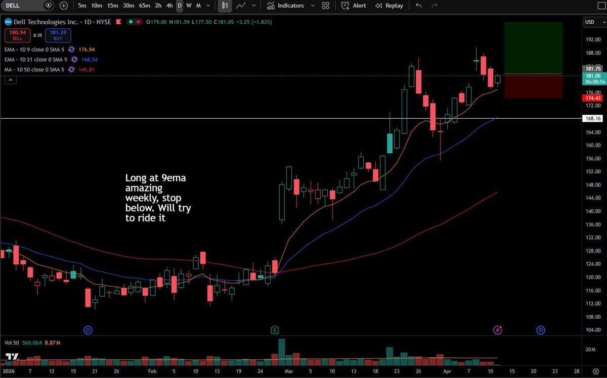The width and height of the screenshot is (607, 378).
Task: Toggle the market status pill indicator
Action: [135, 22]
